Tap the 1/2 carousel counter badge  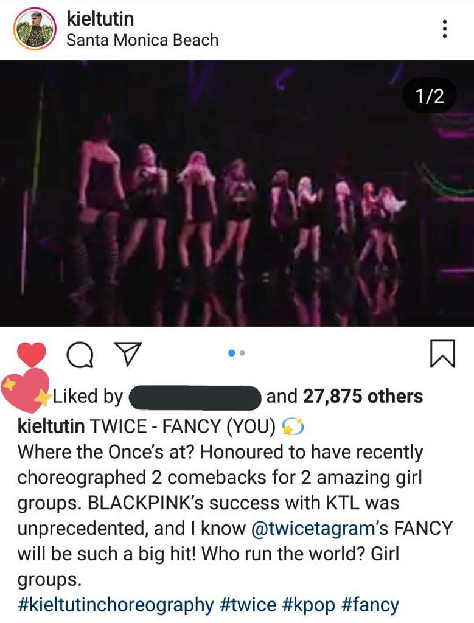(430, 96)
